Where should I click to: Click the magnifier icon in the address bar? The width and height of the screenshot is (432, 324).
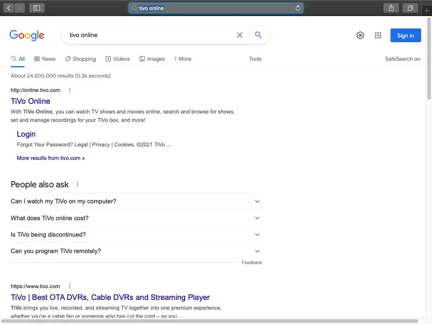(134, 8)
